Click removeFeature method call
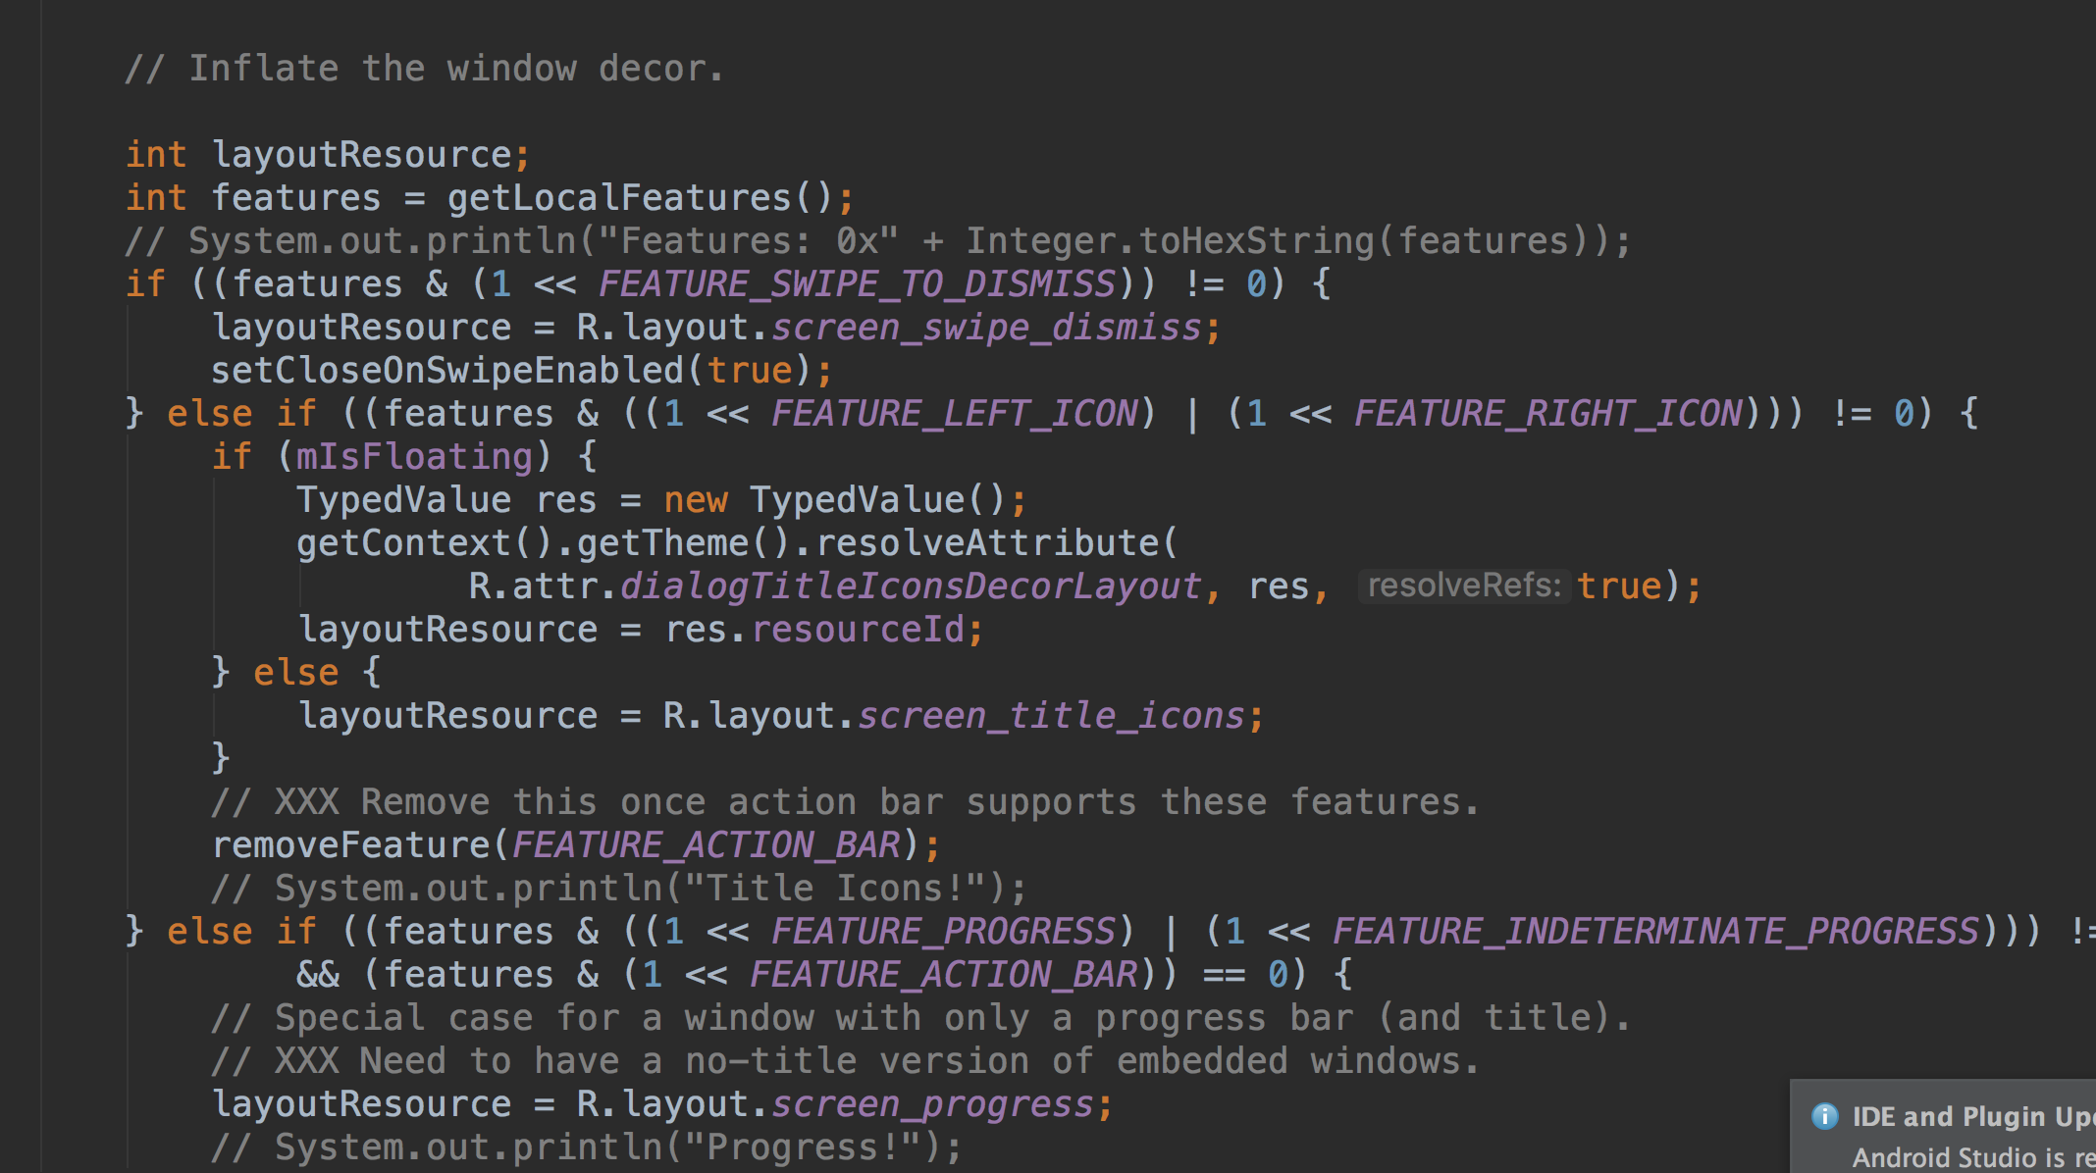2096x1173 pixels. tap(350, 845)
